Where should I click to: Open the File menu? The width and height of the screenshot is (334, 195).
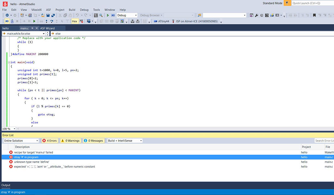5,10
